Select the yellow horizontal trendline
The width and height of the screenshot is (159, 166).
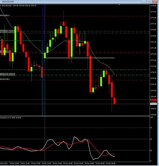(x=80, y=58)
